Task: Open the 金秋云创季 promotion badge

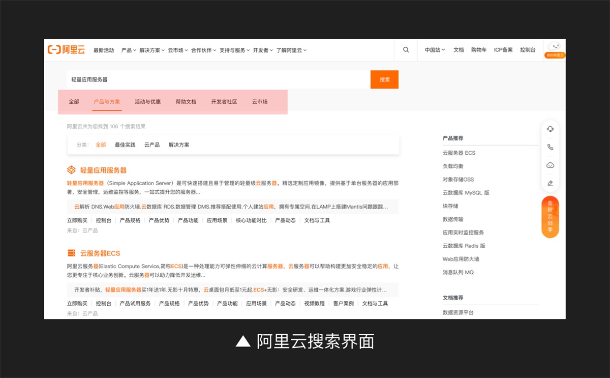Action: [550, 217]
